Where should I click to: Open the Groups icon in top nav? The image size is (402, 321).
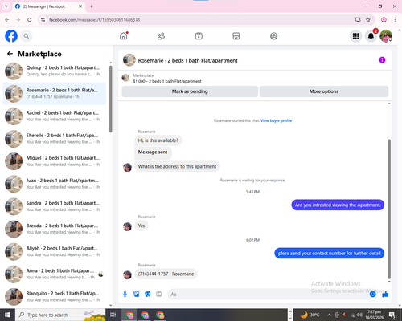[273, 36]
